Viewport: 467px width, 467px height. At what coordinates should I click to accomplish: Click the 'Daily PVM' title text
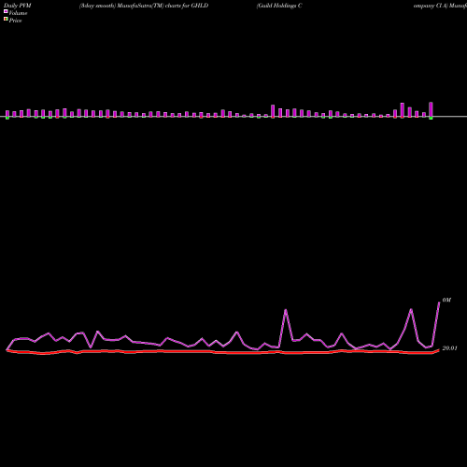pos(17,6)
